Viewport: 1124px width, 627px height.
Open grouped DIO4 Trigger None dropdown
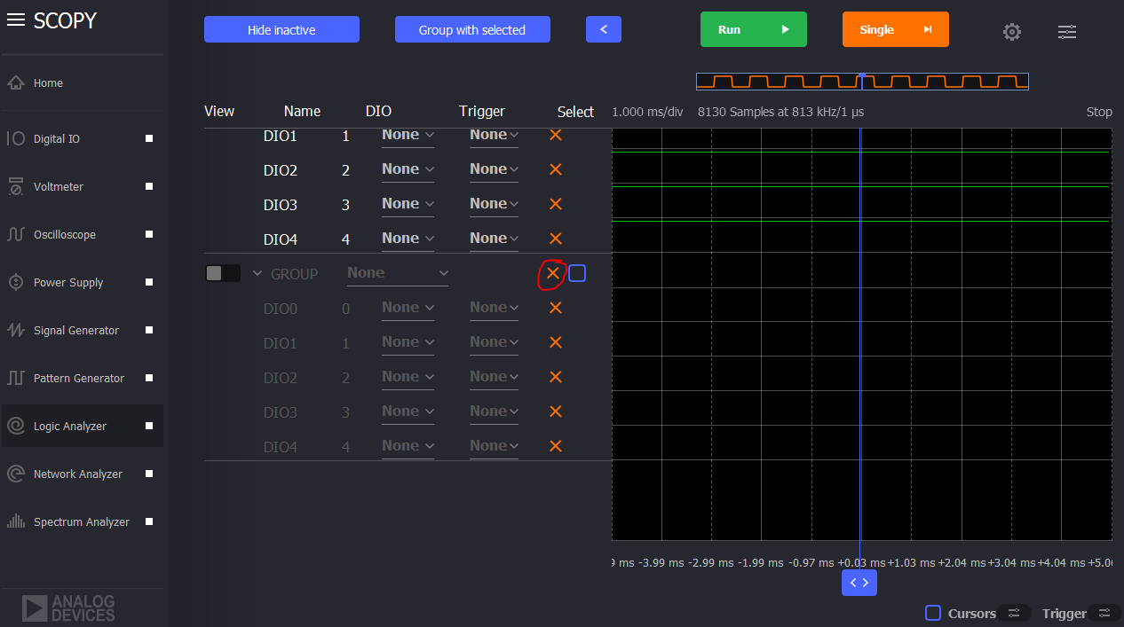(494, 446)
